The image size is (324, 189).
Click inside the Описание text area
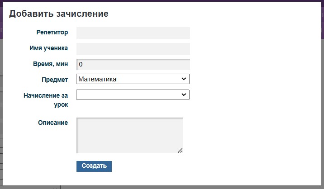[130, 135]
